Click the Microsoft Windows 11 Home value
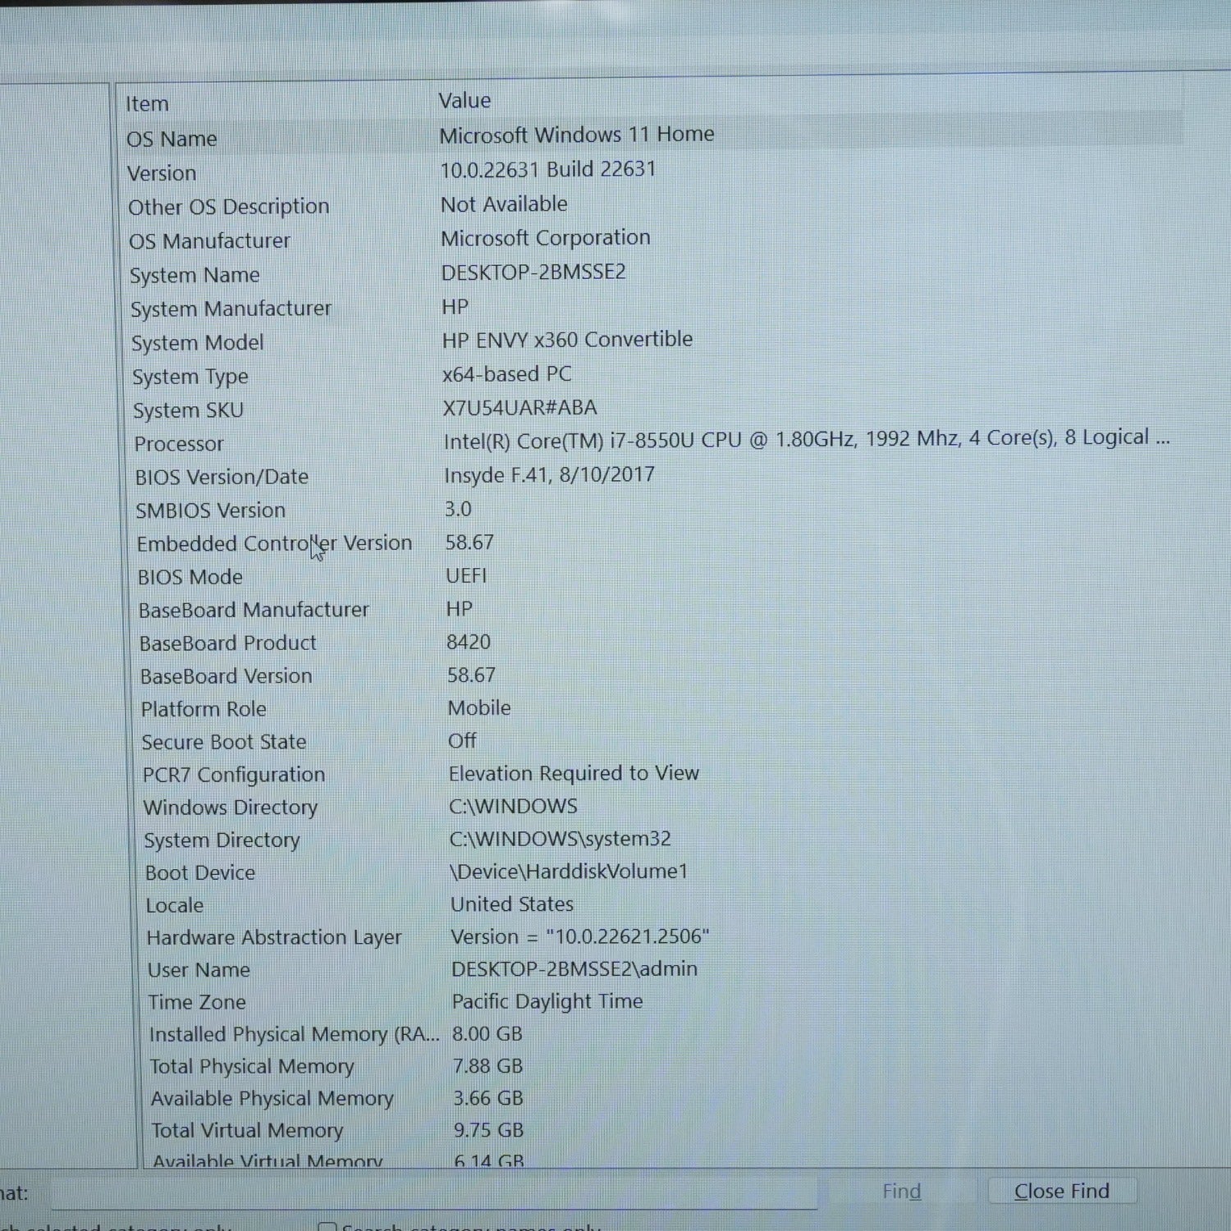Image resolution: width=1231 pixels, height=1231 pixels. pyautogui.click(x=577, y=135)
